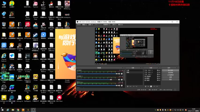Select the 文本 (GDI+) source row
The height and width of the screenshot is (112, 200).
pos(152,74)
